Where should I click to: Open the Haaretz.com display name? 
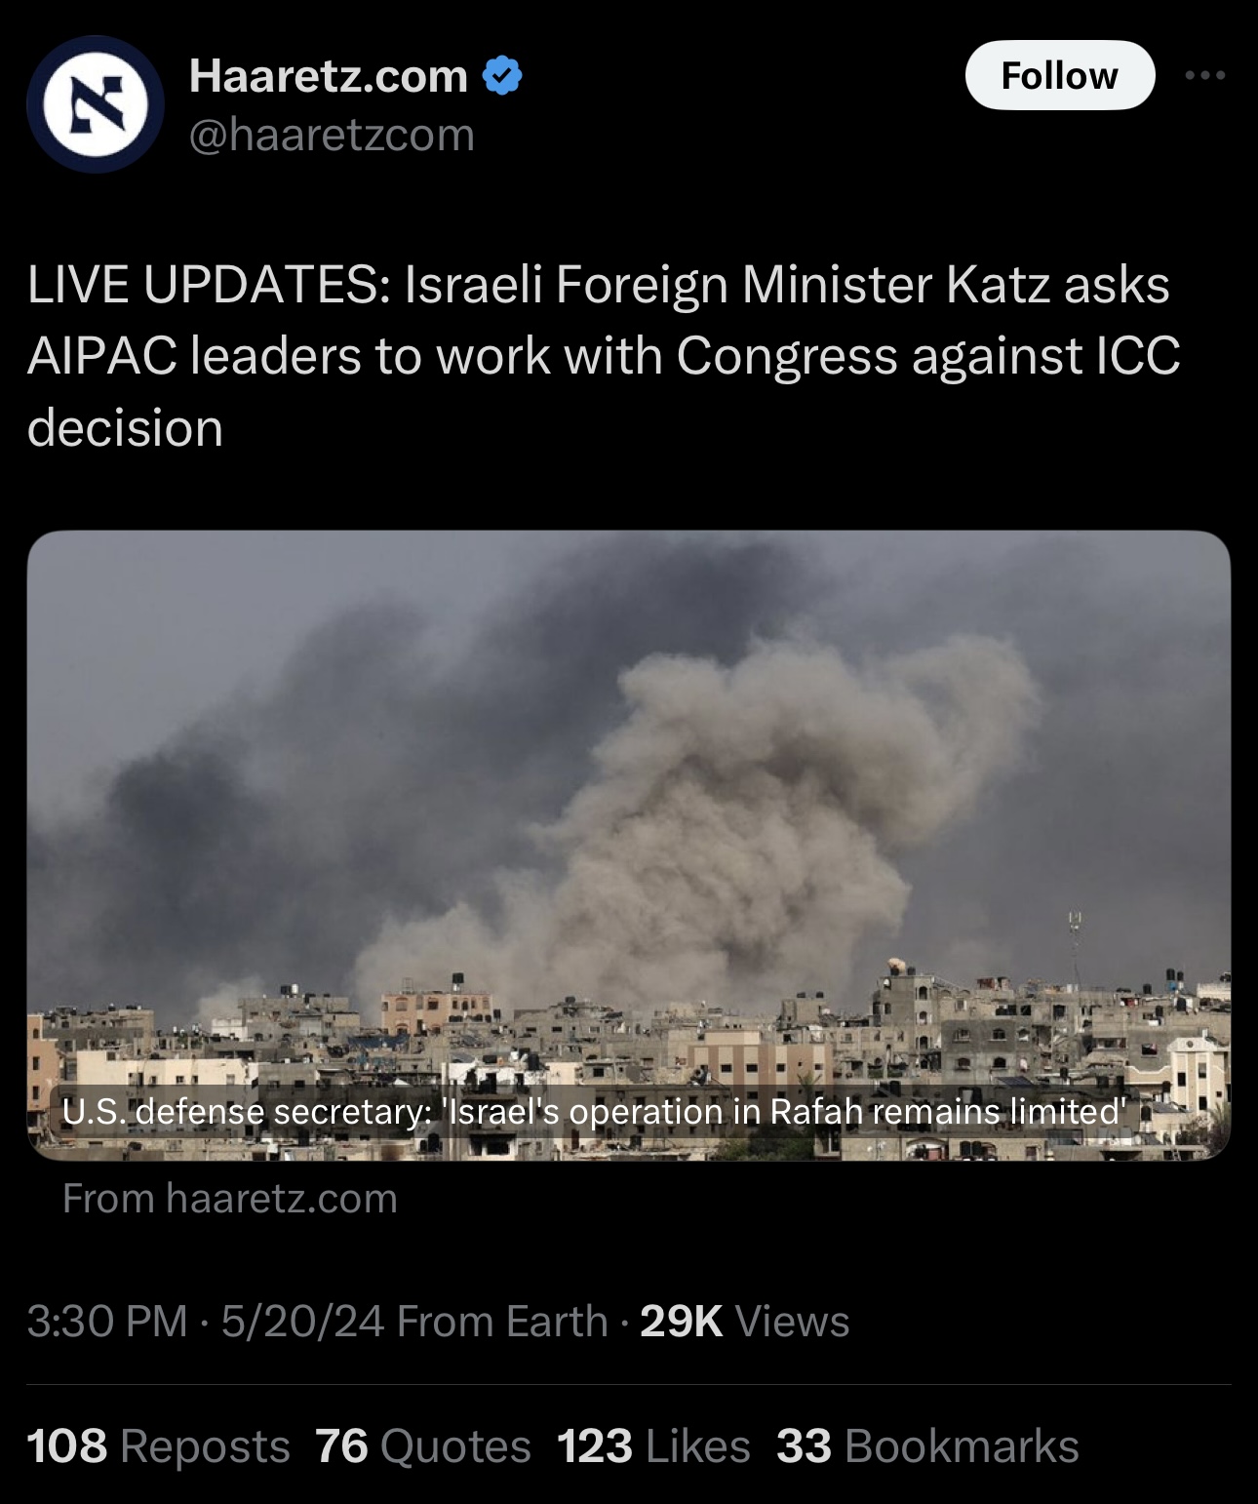pos(329,76)
